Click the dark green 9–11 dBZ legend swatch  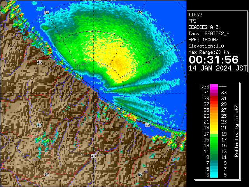click(x=214, y=157)
